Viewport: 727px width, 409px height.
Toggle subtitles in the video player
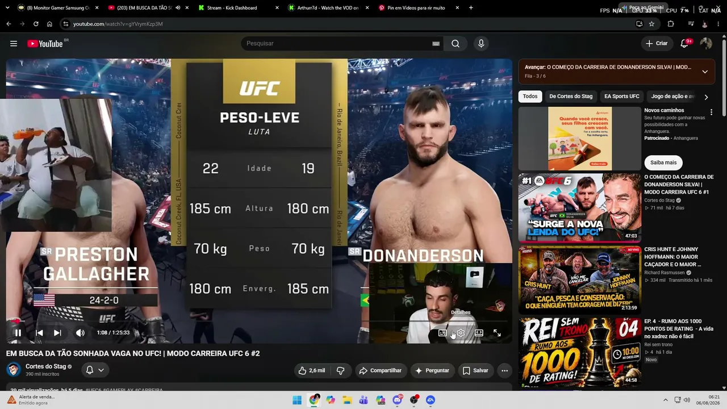[x=442, y=333]
